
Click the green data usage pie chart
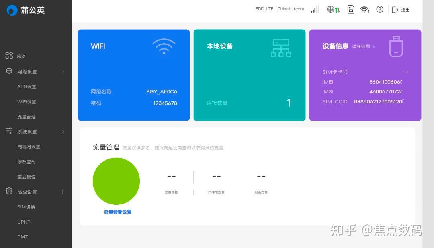click(116, 181)
